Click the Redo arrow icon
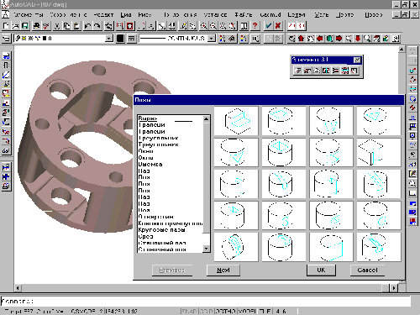Image resolution: width=420 pixels, height=315 pixels. point(97,26)
